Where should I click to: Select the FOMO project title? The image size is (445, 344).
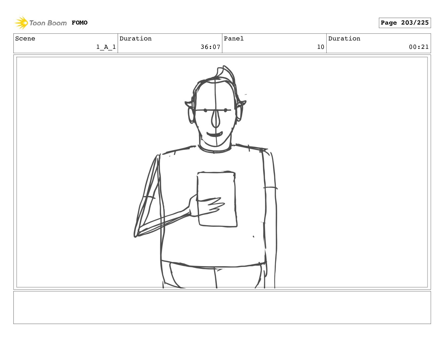80,23
